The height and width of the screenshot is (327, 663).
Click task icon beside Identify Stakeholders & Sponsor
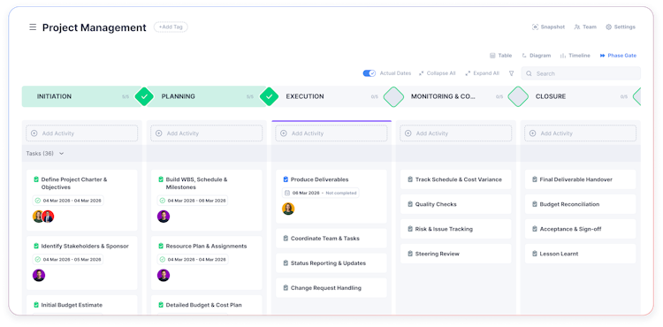[36, 246]
